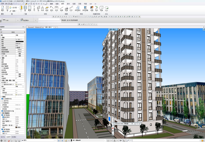Enable 内部参考线 checkbox
205x142 pixels.
[2, 107]
